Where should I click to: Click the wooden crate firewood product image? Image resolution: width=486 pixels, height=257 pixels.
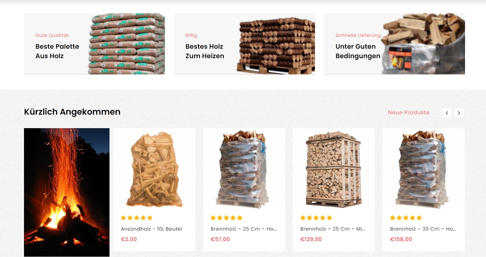pos(334,169)
